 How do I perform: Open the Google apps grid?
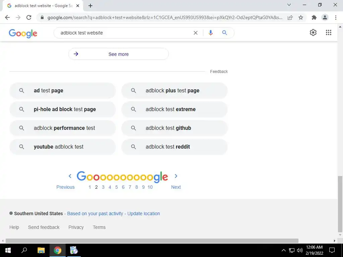(329, 32)
